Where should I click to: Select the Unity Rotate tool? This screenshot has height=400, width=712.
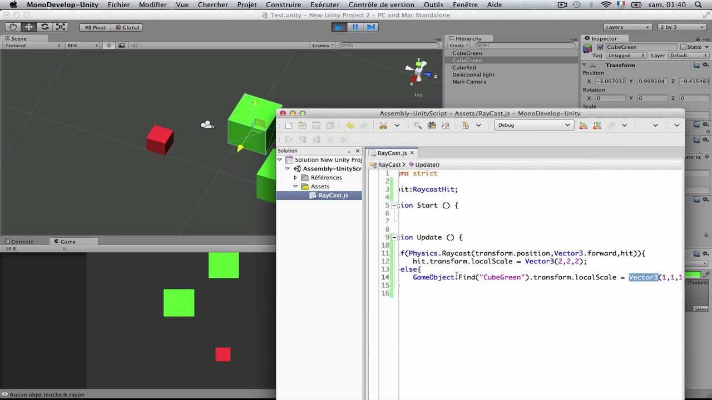point(44,27)
